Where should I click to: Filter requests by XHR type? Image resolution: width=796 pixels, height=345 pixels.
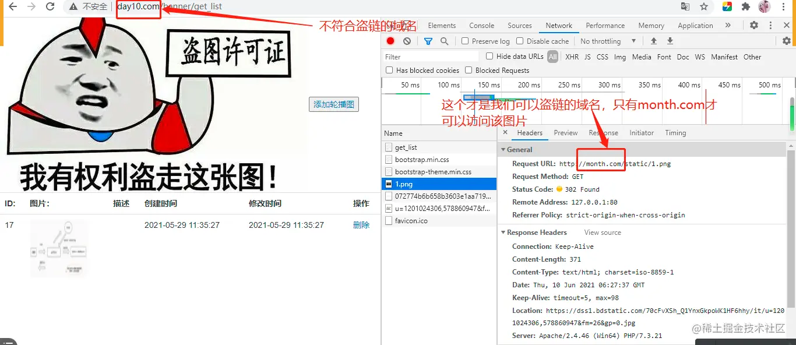point(572,57)
